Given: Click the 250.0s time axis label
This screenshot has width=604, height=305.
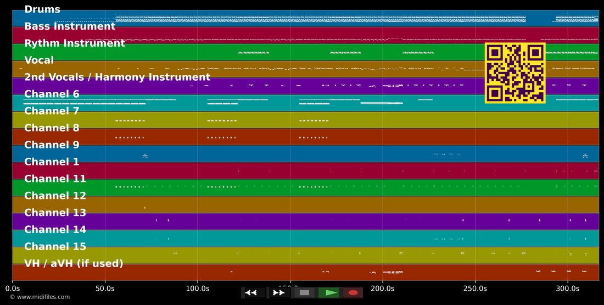Looking at the screenshot, I should 475,289.
